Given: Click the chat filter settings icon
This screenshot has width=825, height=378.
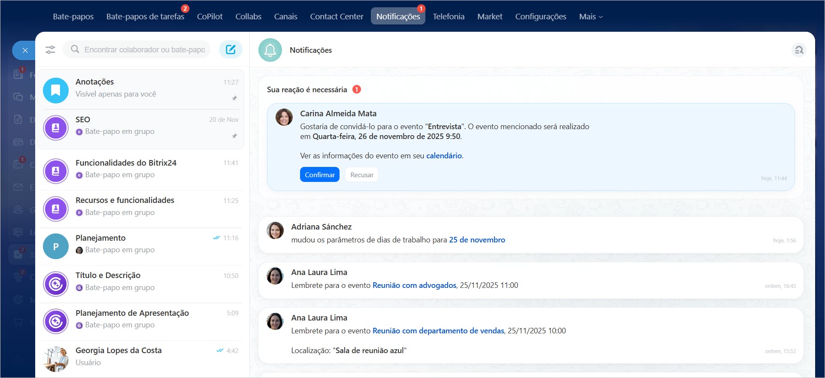Looking at the screenshot, I should point(50,50).
